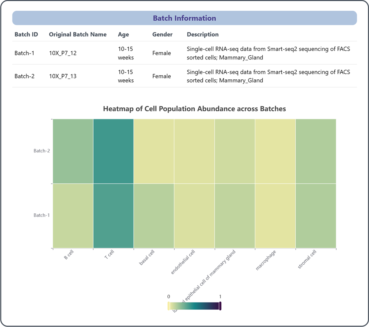Click the Batch ID column header

[x=26, y=34]
